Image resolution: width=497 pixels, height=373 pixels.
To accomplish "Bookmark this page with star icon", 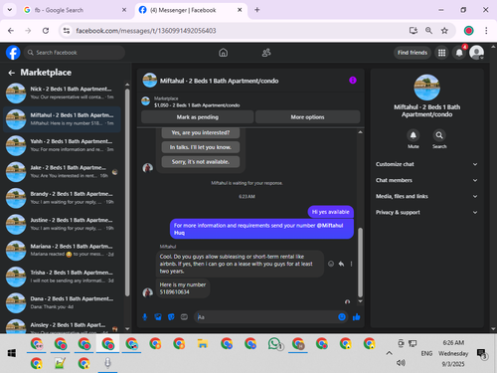I will [x=444, y=31].
